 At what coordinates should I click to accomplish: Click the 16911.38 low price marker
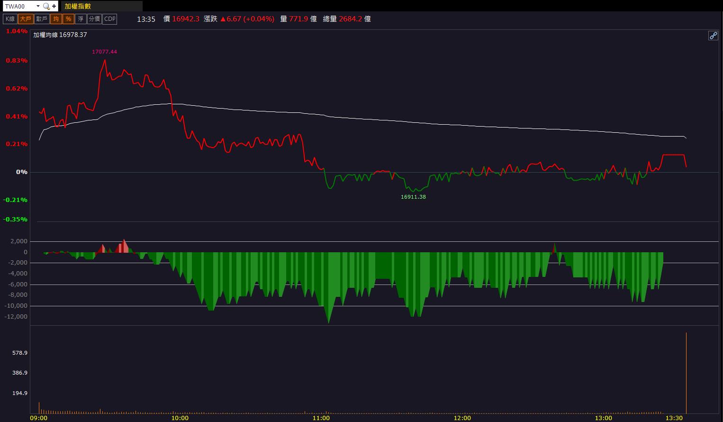tap(413, 197)
